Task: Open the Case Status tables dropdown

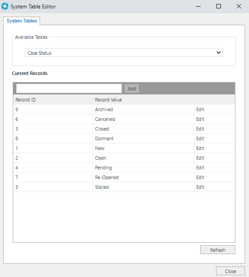Action: pyautogui.click(x=124, y=52)
